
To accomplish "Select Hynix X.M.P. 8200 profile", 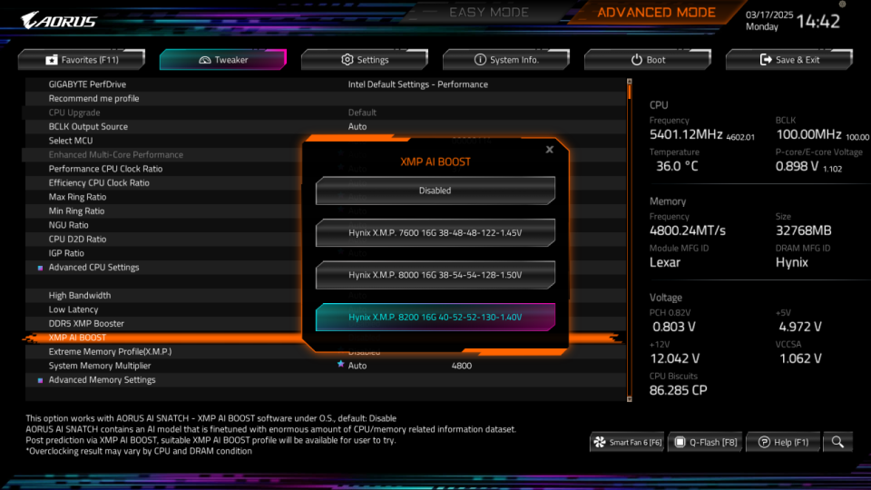I will 435,318.
